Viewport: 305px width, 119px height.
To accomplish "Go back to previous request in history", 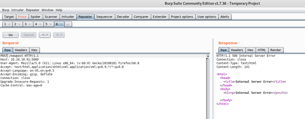I will pos(43,35).
